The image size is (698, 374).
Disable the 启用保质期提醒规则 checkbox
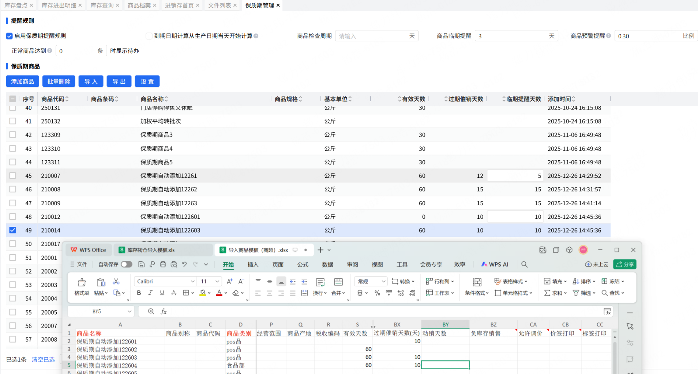(10, 36)
